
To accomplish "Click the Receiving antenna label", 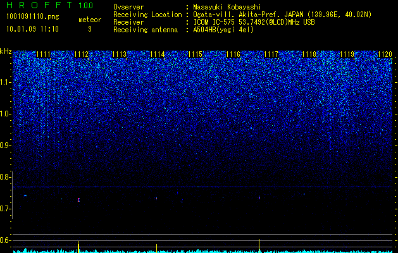I will click(146, 30).
